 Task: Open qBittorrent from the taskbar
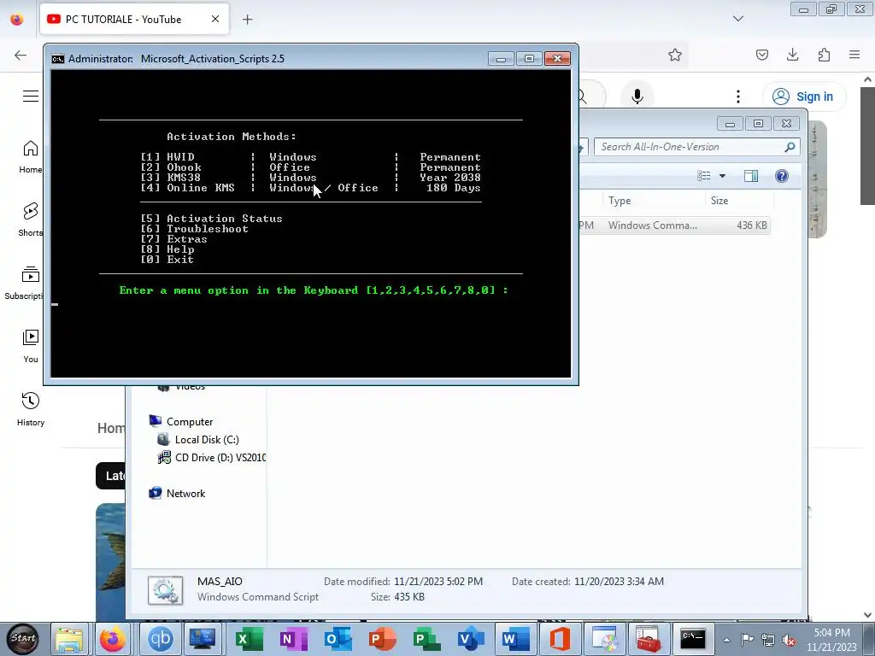pyautogui.click(x=160, y=639)
